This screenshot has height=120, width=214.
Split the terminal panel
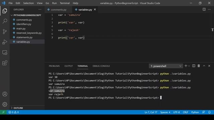pyautogui.click(x=194, y=66)
